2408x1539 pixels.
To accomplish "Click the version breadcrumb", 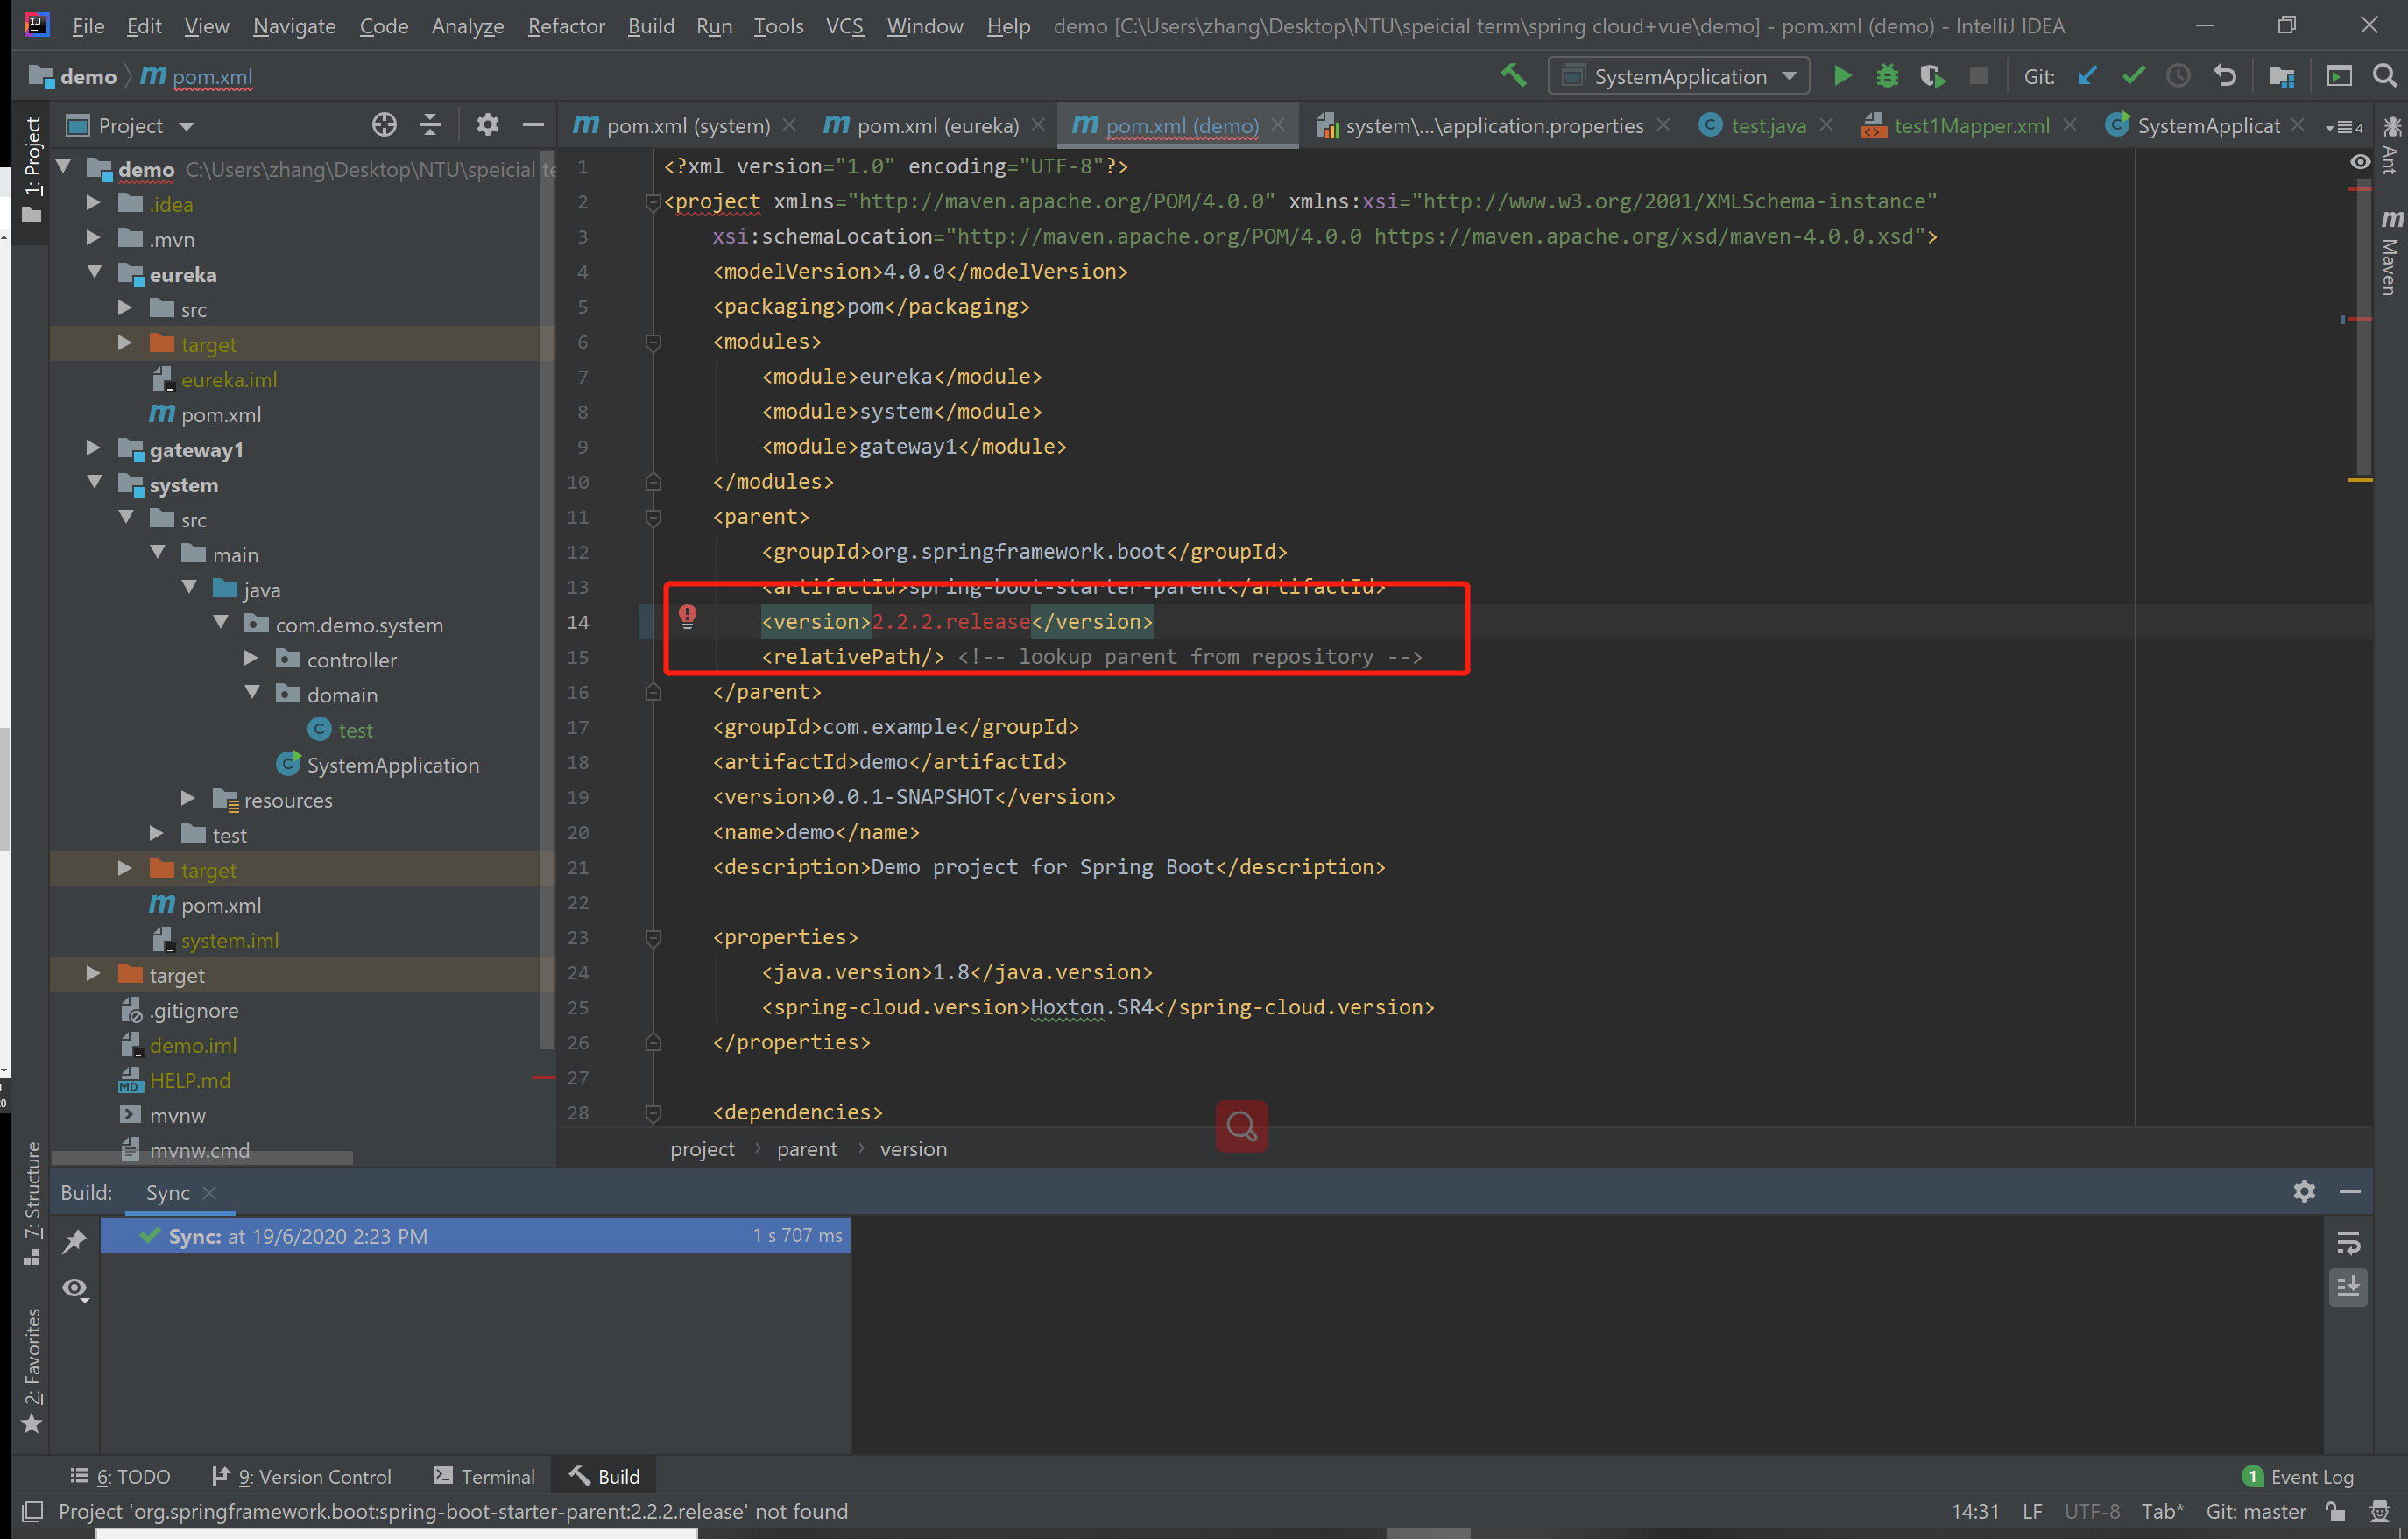I will [x=913, y=1148].
